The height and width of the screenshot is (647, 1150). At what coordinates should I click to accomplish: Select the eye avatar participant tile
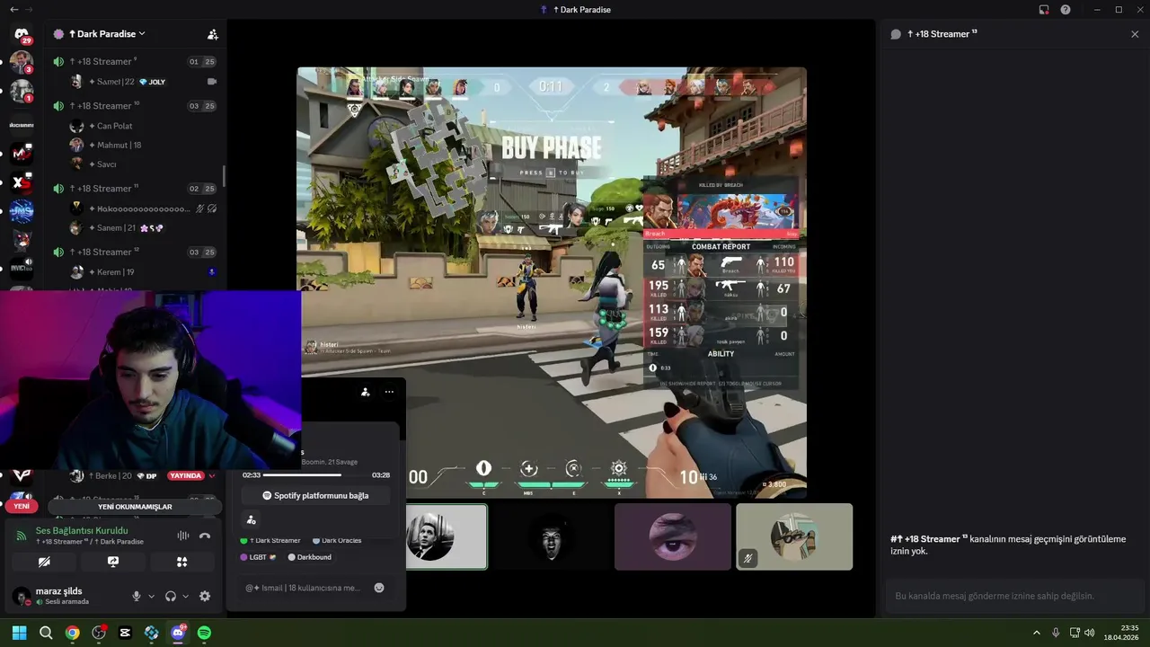coord(673,536)
